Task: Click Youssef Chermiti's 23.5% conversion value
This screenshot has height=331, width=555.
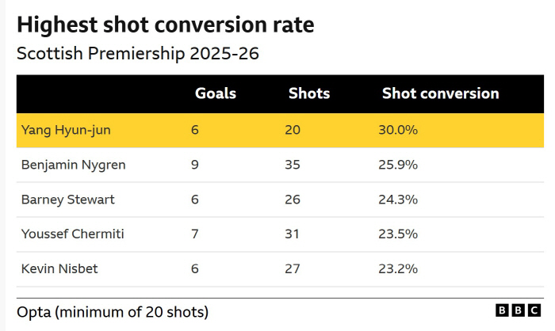Action: pos(398,234)
